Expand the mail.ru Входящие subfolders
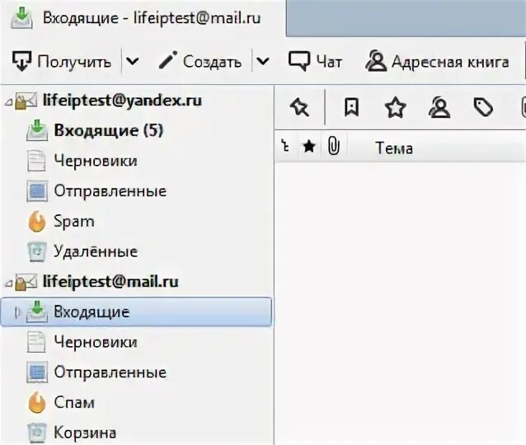 19,312
